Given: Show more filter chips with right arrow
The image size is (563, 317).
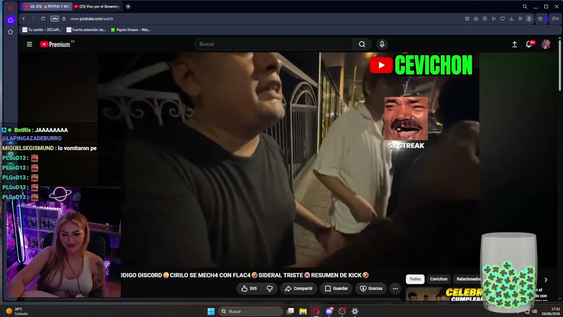Looking at the screenshot, I should (x=546, y=280).
